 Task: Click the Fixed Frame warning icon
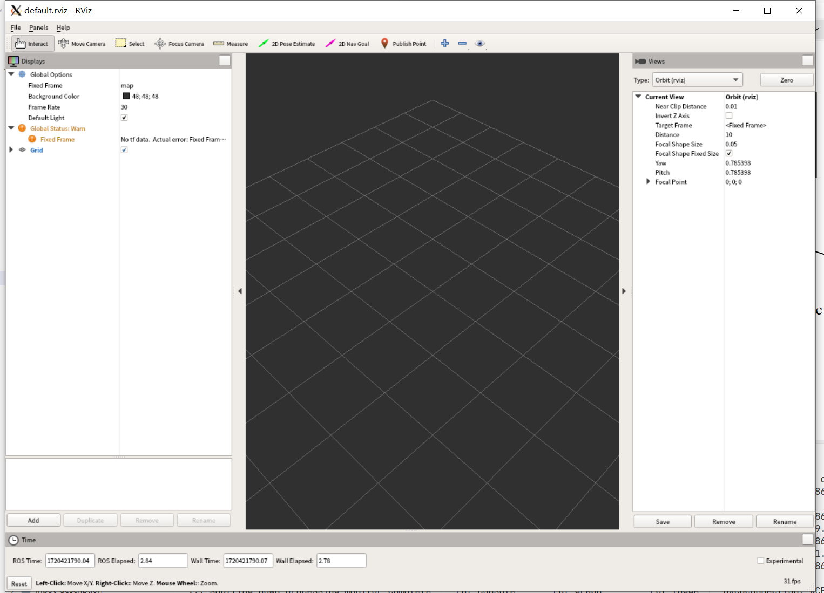point(32,139)
